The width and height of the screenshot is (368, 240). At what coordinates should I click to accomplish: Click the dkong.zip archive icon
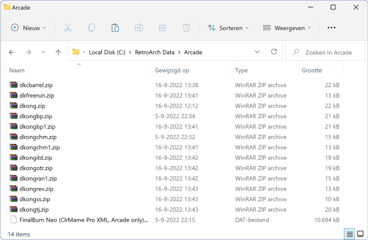14,106
